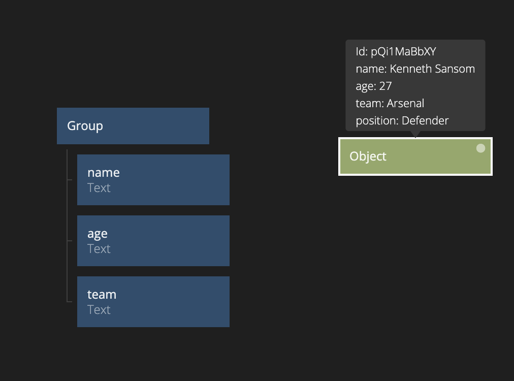Click the circular port on the Object node
The width and height of the screenshot is (514, 381).
(x=480, y=148)
